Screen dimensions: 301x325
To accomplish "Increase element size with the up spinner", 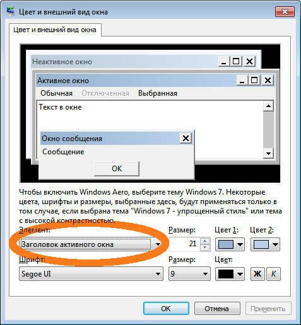I will click(205, 241).
